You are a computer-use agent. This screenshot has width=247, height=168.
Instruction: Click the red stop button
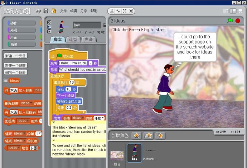(238, 21)
